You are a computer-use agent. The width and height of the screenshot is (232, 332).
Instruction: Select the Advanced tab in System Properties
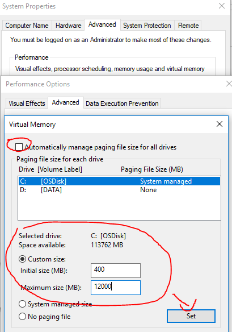[102, 25]
